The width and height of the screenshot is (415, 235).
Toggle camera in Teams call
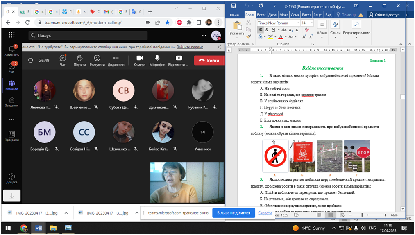(x=139, y=60)
